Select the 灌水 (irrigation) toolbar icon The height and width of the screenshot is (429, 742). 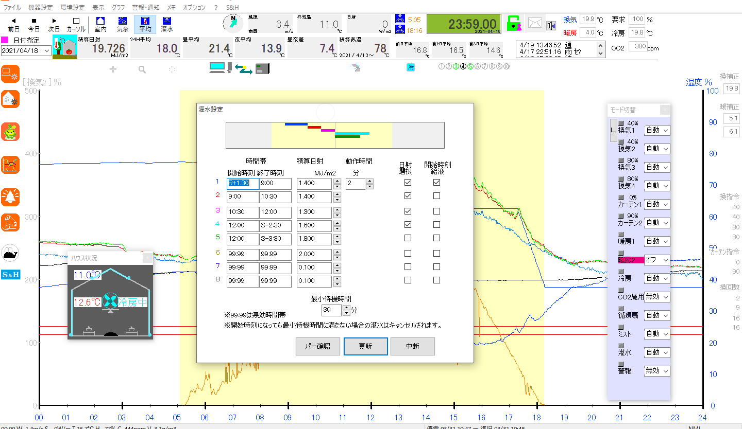[x=167, y=24]
